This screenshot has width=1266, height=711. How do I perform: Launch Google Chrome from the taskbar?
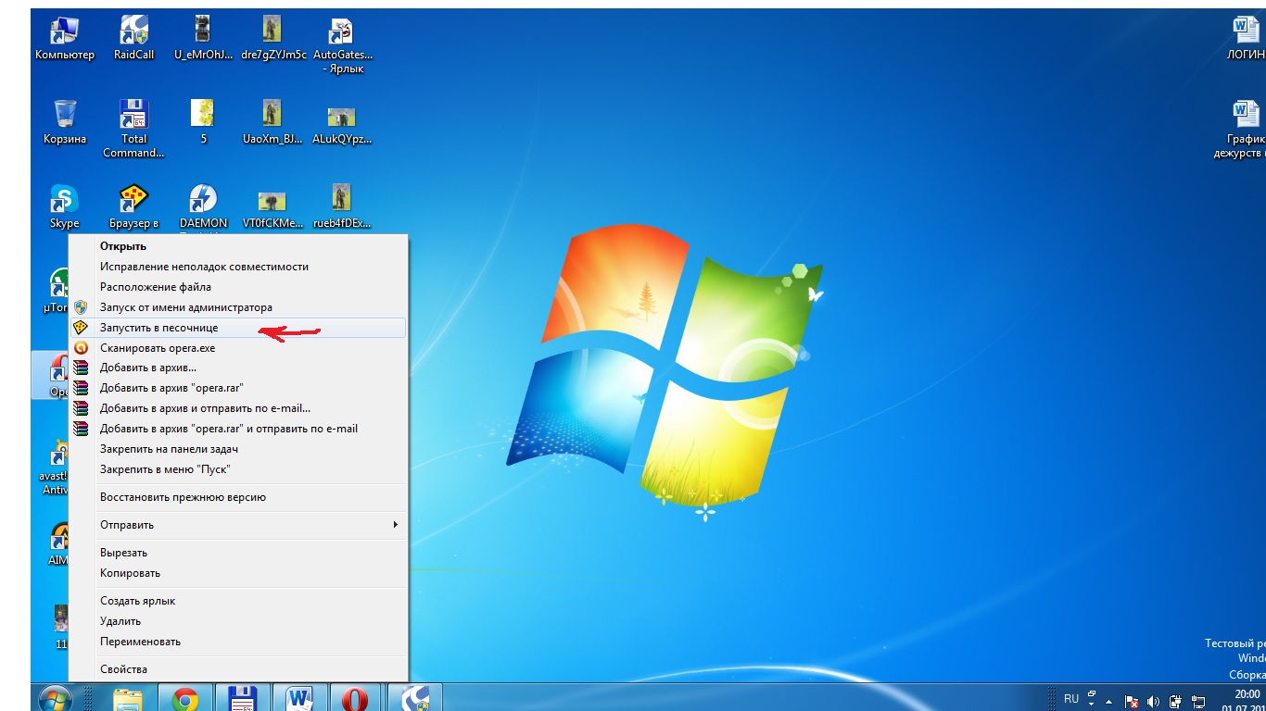pos(185,698)
